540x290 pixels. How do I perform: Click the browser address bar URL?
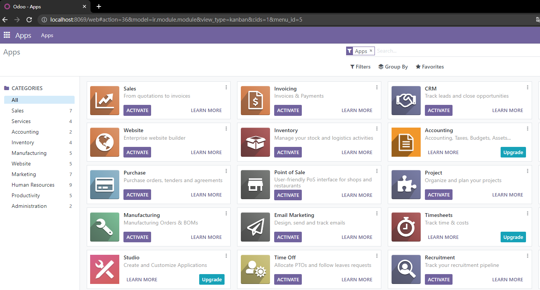176,20
